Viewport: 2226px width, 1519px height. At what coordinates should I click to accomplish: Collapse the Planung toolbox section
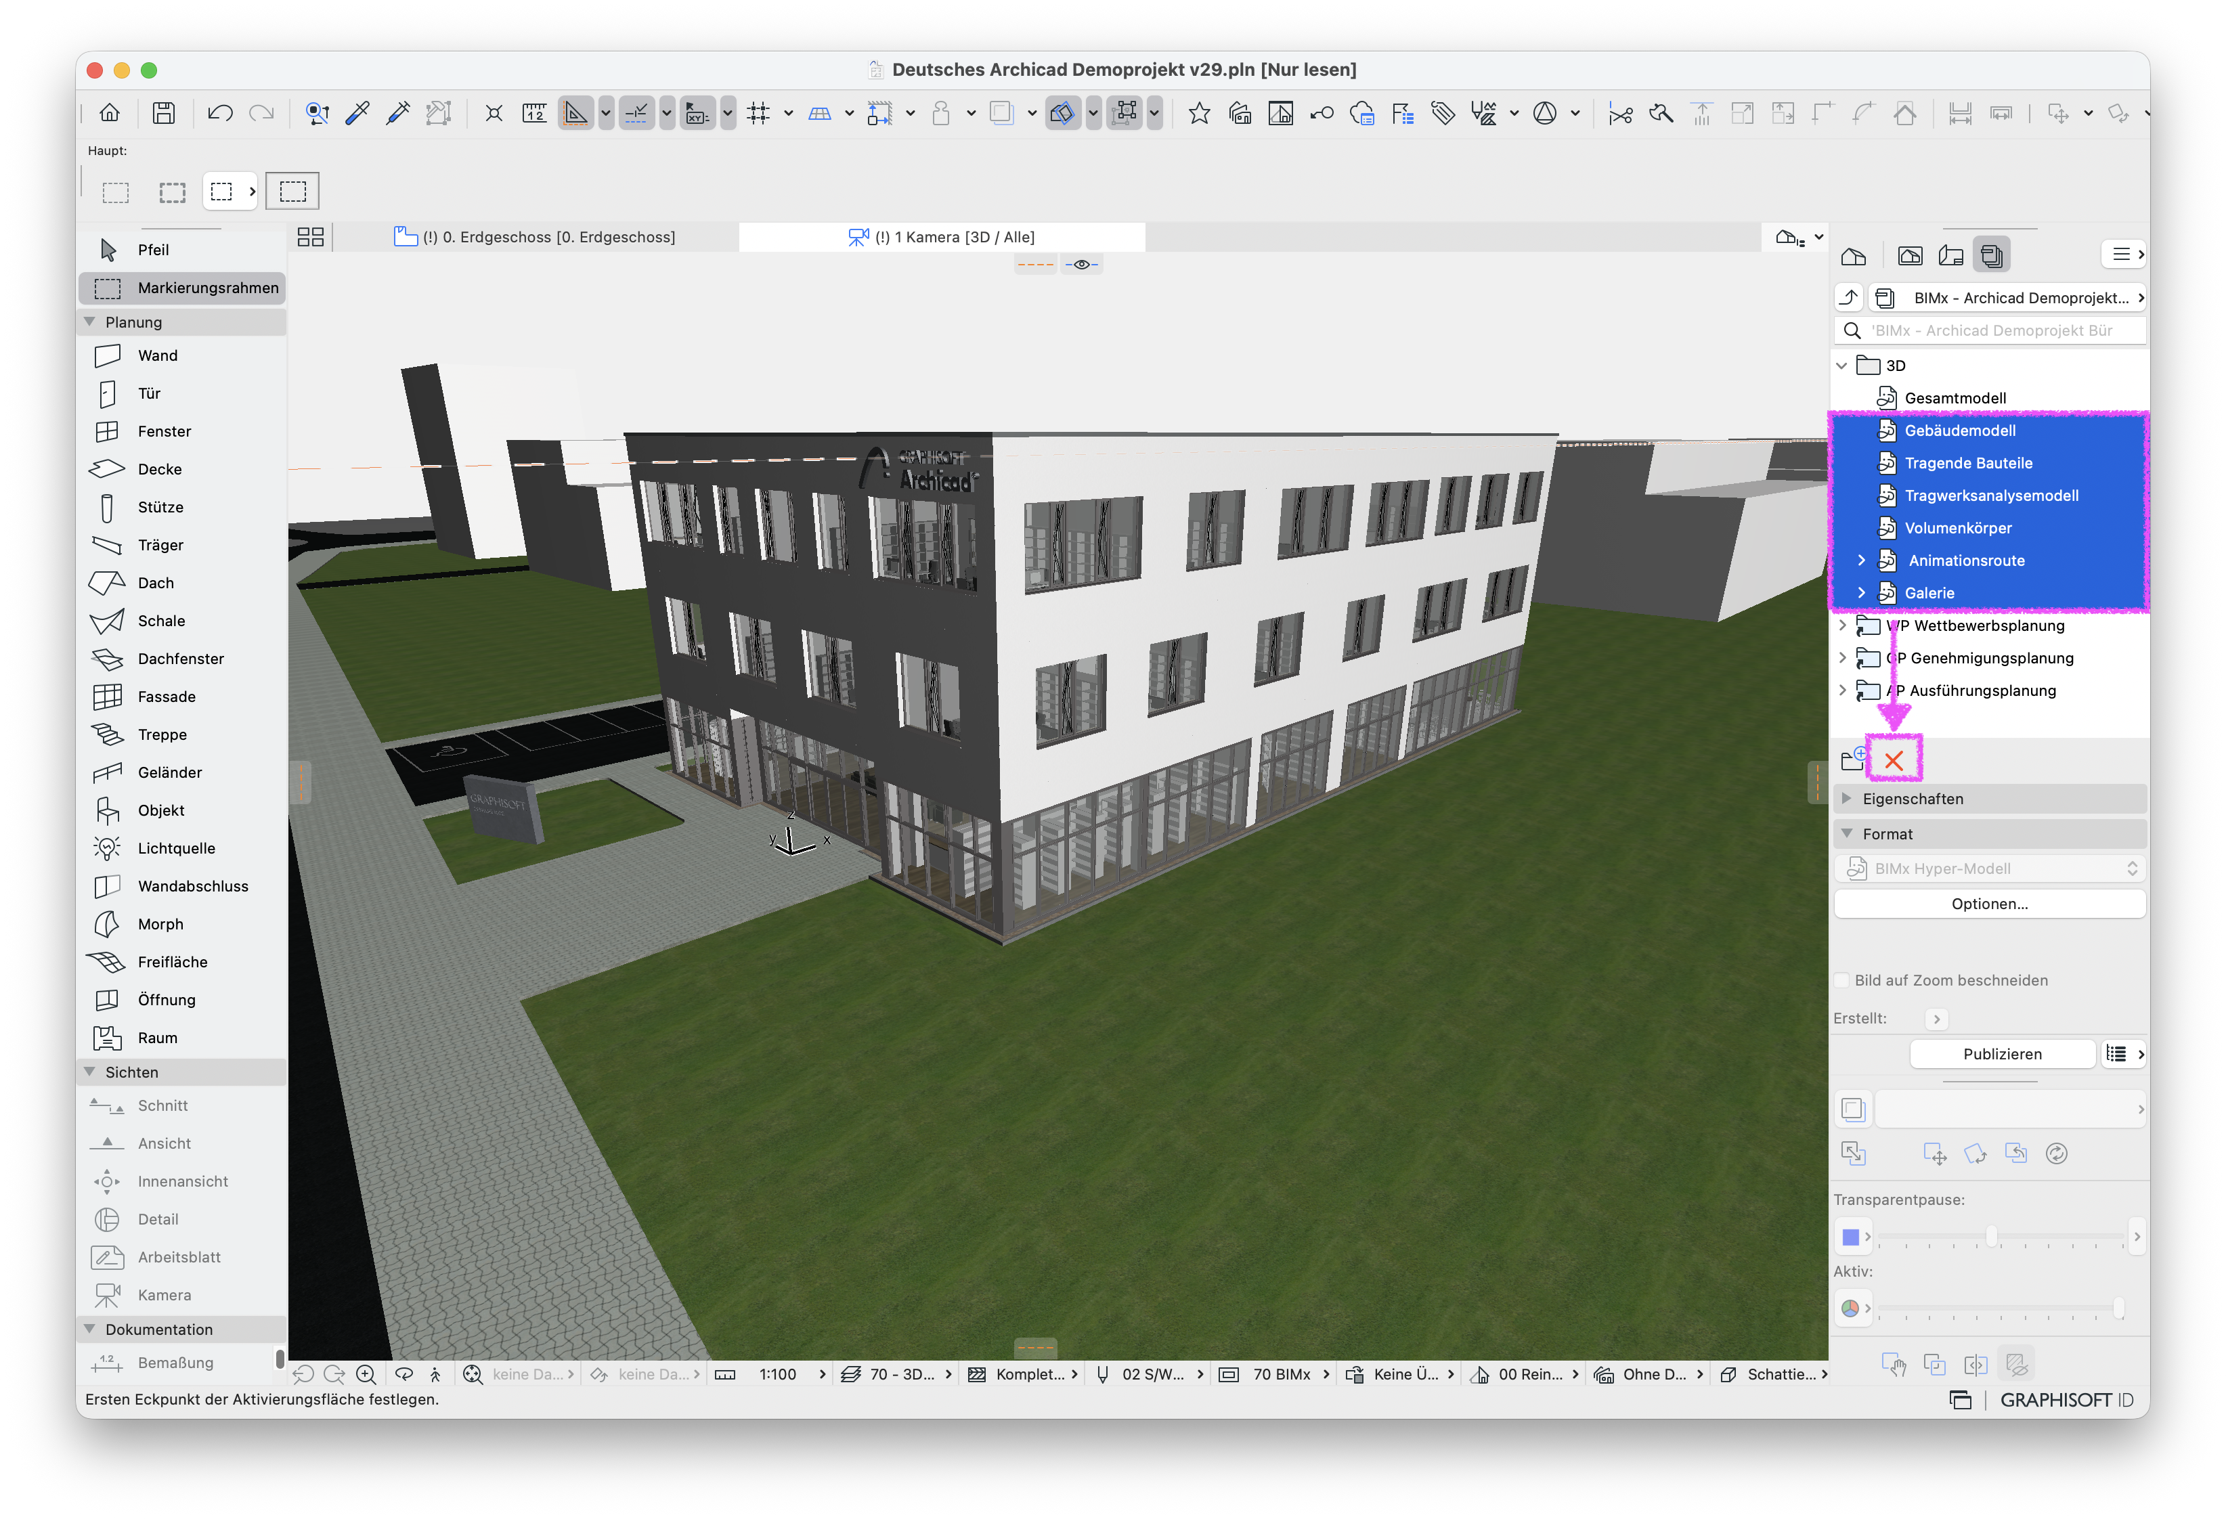coord(90,322)
